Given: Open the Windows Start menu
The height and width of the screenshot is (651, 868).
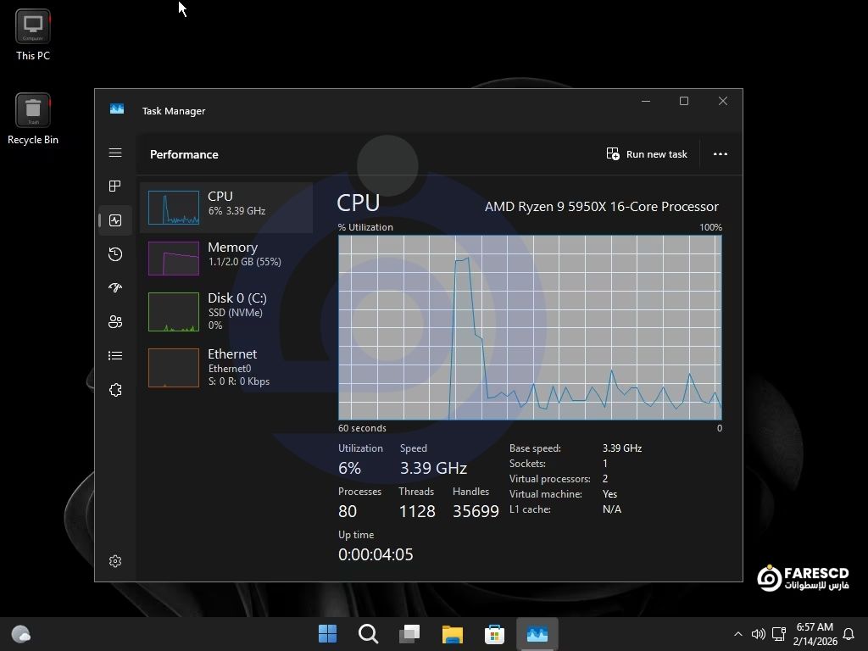Looking at the screenshot, I should pos(327,634).
